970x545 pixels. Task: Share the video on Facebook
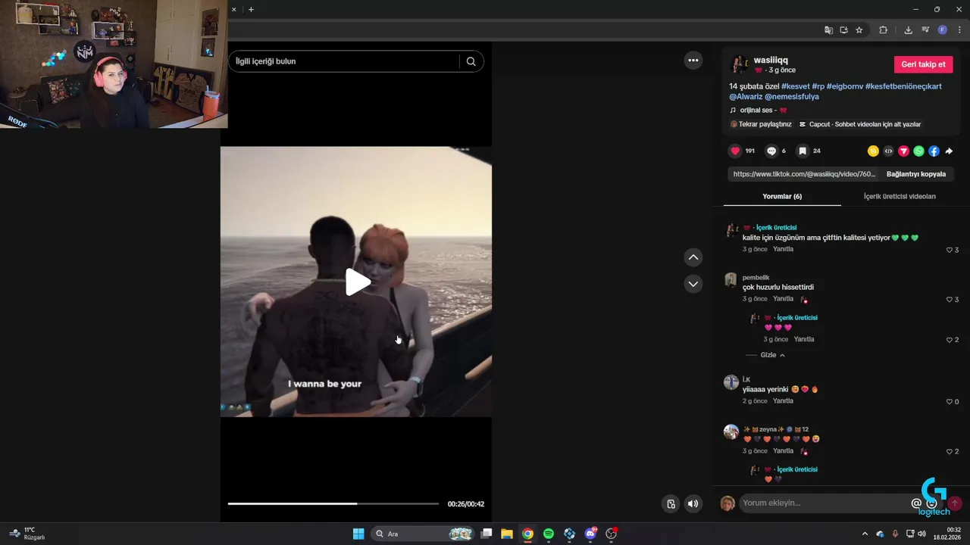[x=934, y=151]
